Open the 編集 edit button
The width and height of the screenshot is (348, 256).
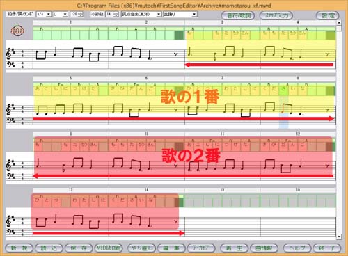171,248
